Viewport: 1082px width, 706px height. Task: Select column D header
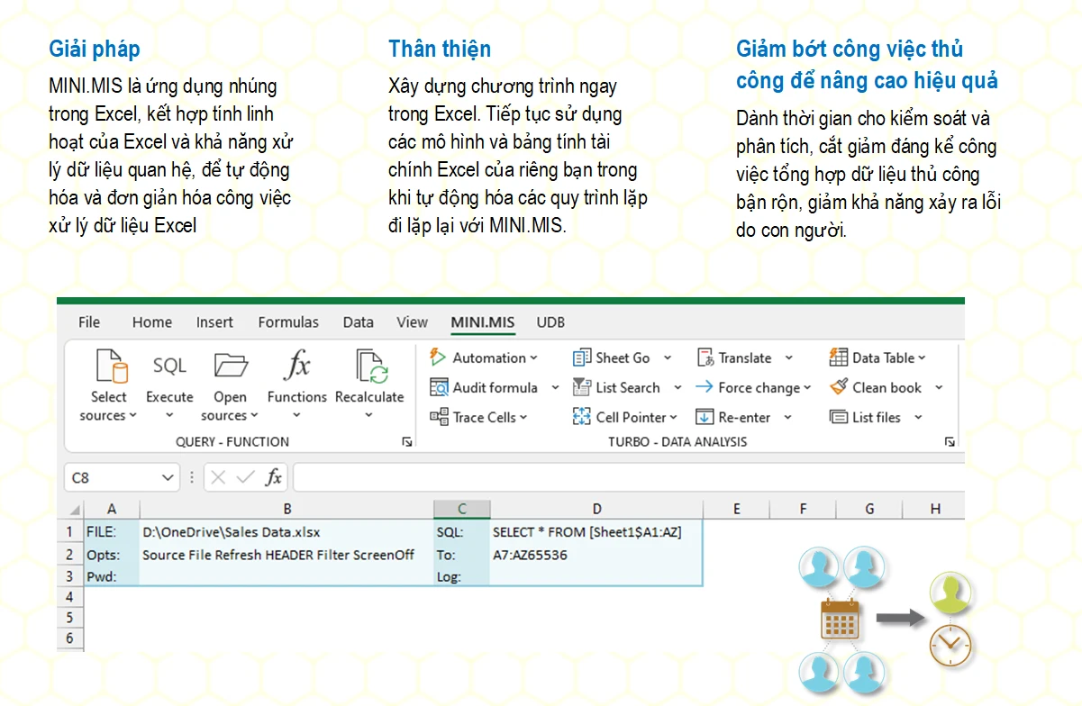596,510
